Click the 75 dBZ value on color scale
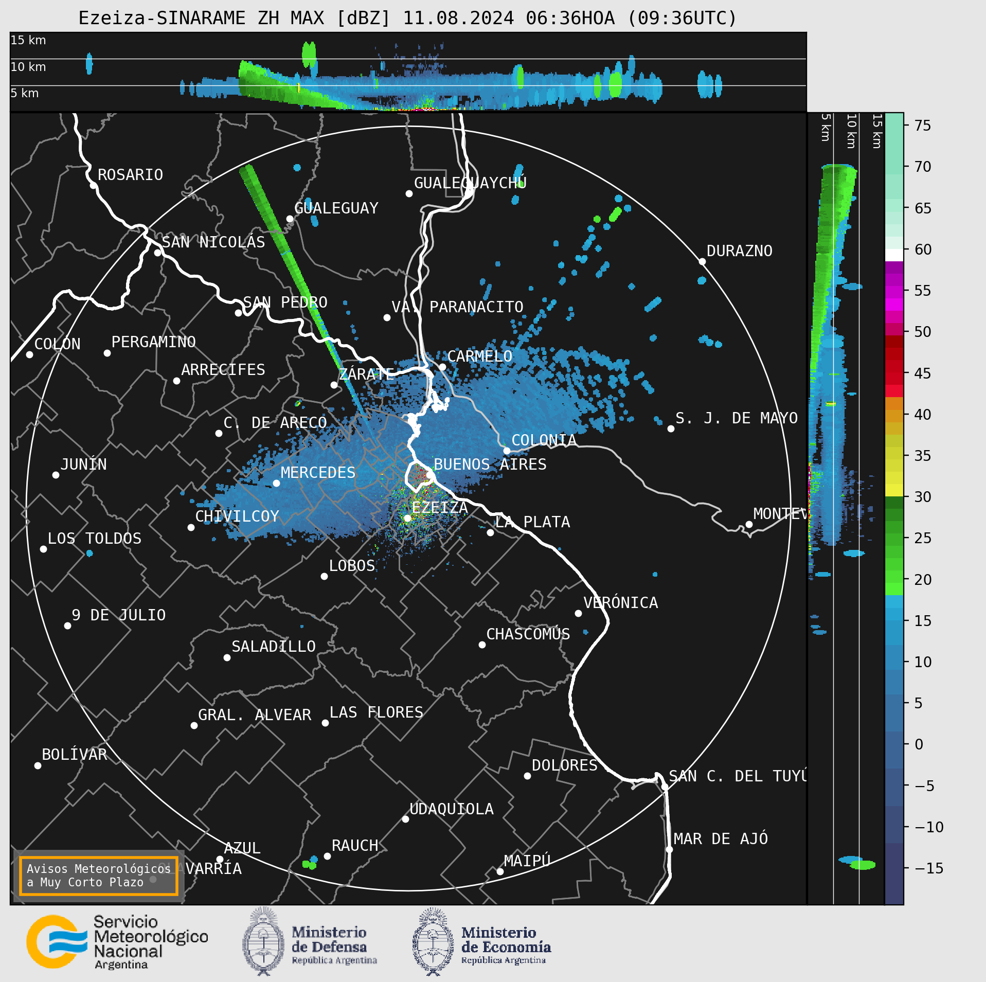The height and width of the screenshot is (982, 986). click(x=923, y=126)
